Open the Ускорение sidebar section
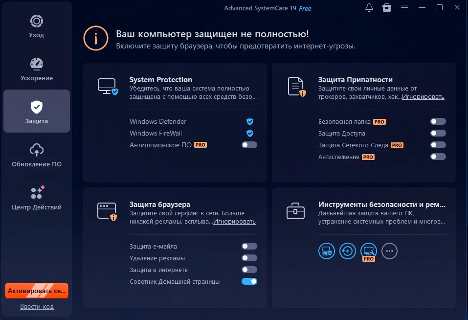 (x=37, y=69)
